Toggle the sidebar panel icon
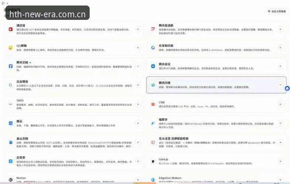The height and width of the screenshot is (184, 290). click(3, 3)
